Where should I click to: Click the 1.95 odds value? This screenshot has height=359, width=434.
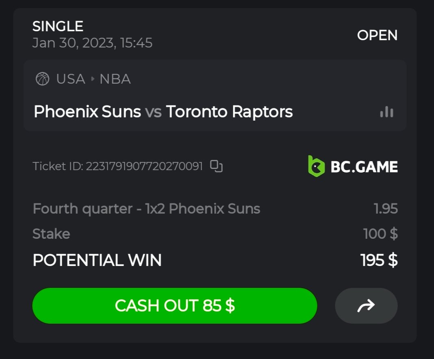[386, 209]
